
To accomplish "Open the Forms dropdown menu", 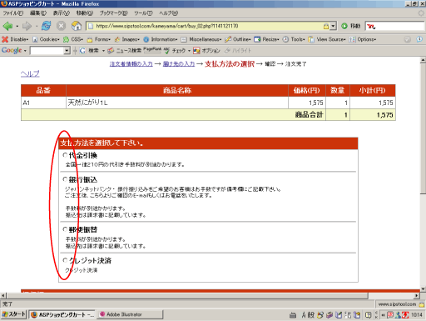I will [99, 39].
